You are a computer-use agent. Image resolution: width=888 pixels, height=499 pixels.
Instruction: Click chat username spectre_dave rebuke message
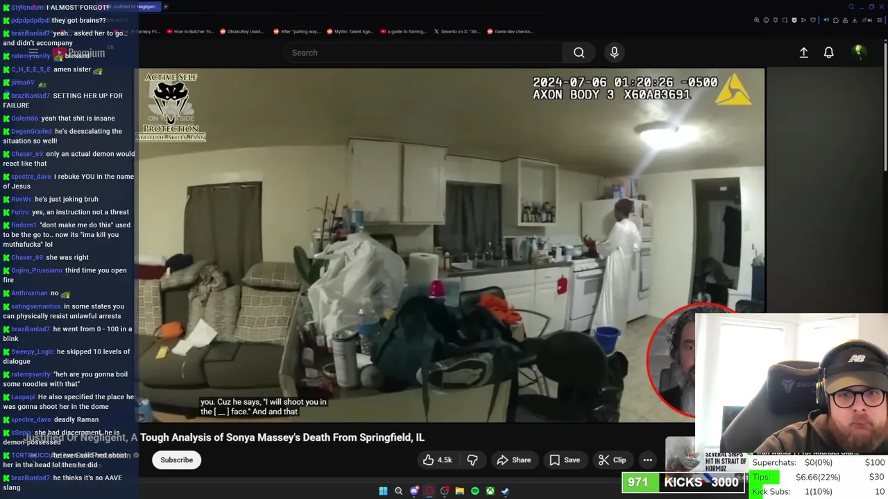pos(31,177)
